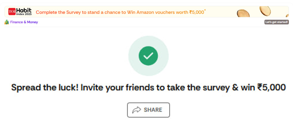Click the red TOI logo
Image resolution: width=293 pixels, height=125 pixels.
click(x=12, y=12)
